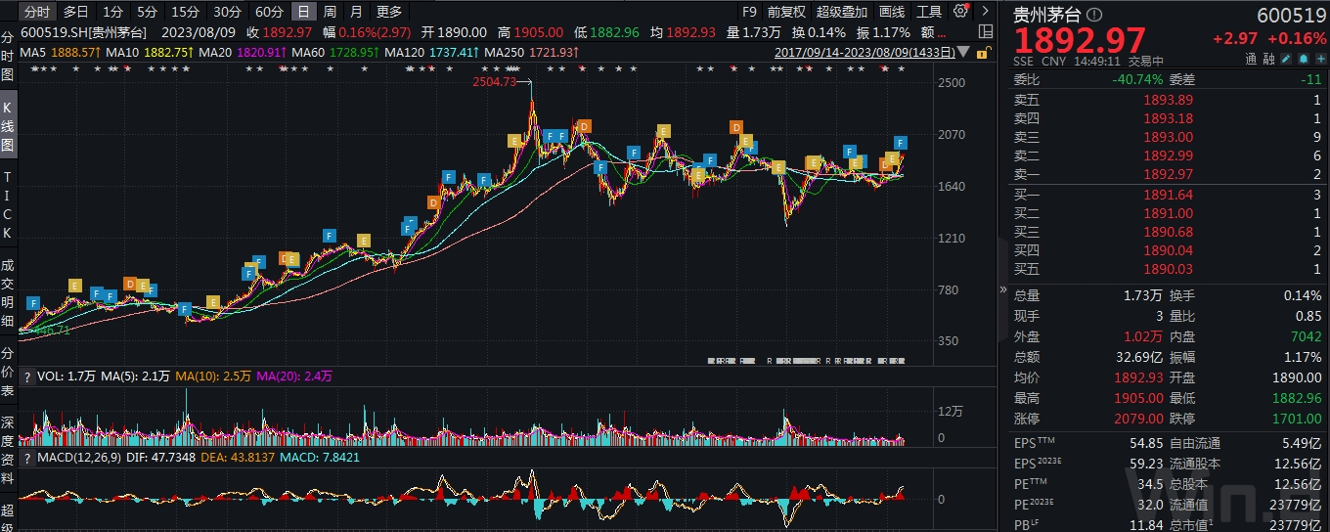
Task: Open the 更多 periods dropdown
Action: (388, 12)
